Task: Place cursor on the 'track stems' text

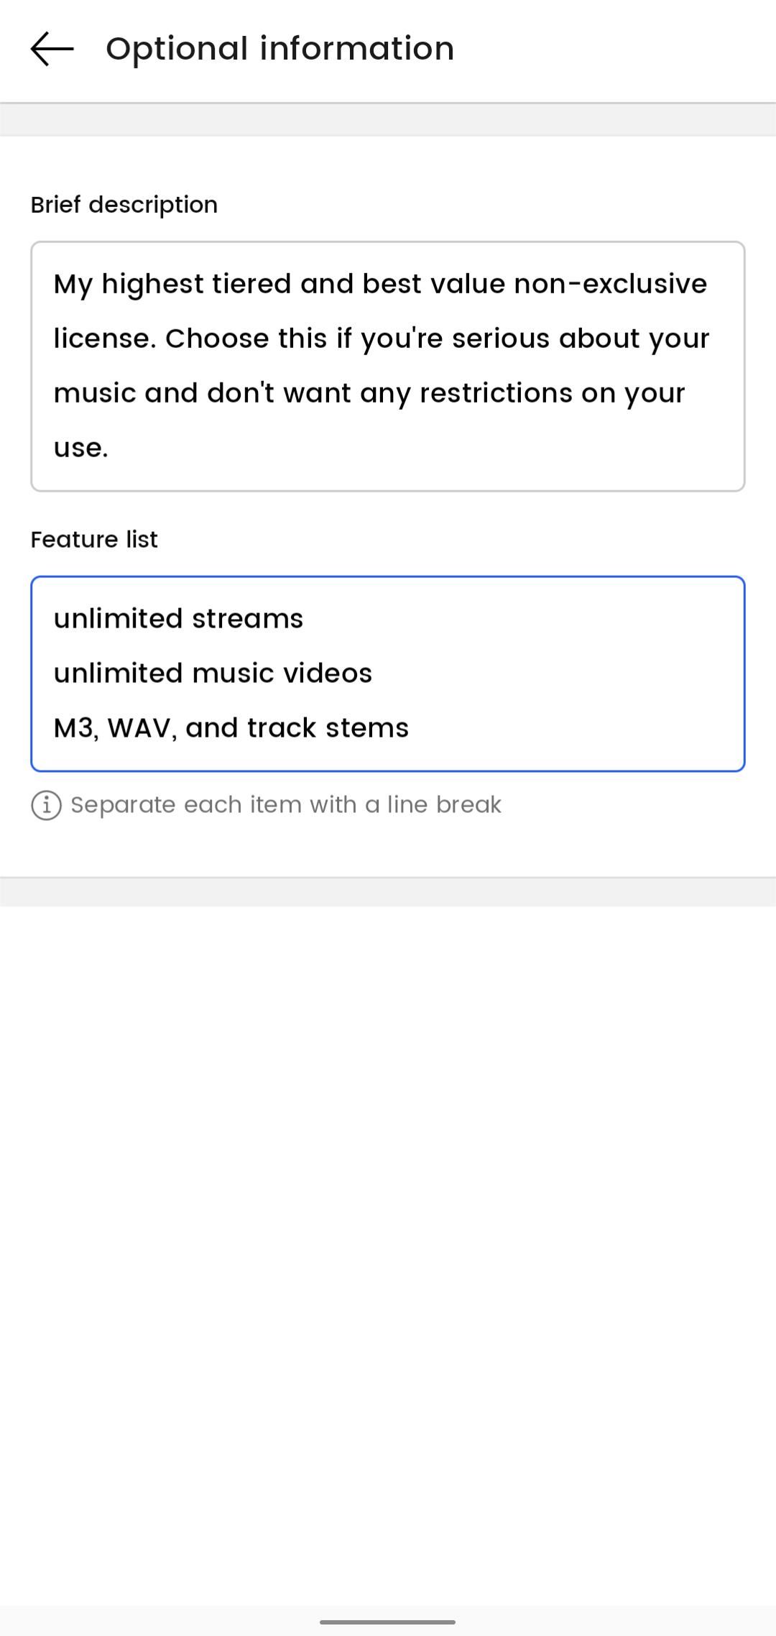Action: 328,728
